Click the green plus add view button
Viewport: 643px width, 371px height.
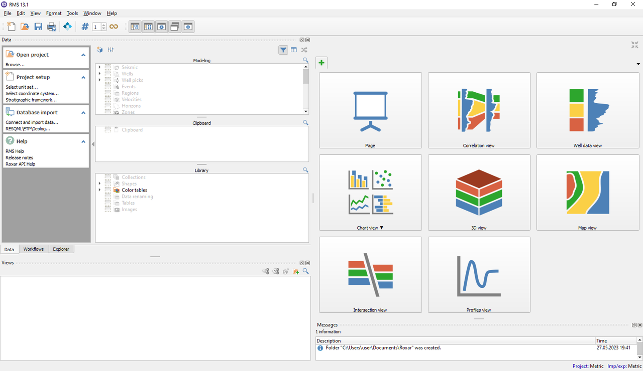[x=321, y=63]
